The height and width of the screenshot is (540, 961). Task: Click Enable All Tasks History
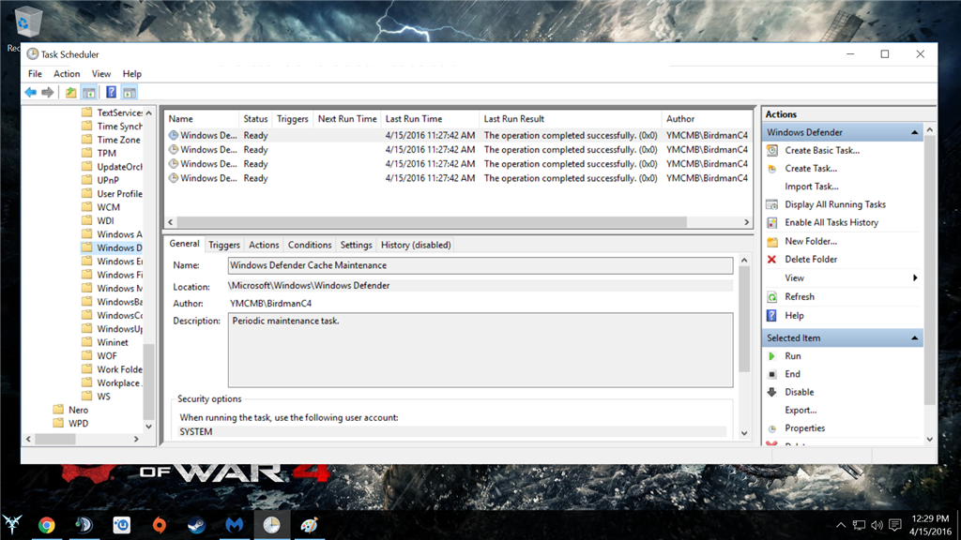[831, 223]
